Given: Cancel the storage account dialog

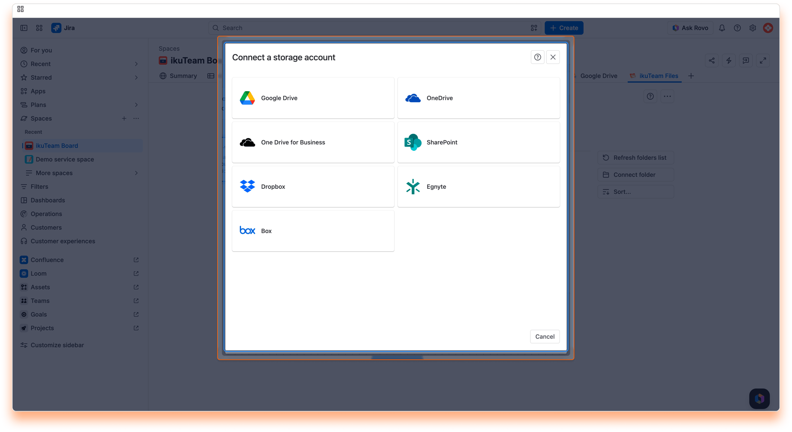Looking at the screenshot, I should [x=544, y=337].
